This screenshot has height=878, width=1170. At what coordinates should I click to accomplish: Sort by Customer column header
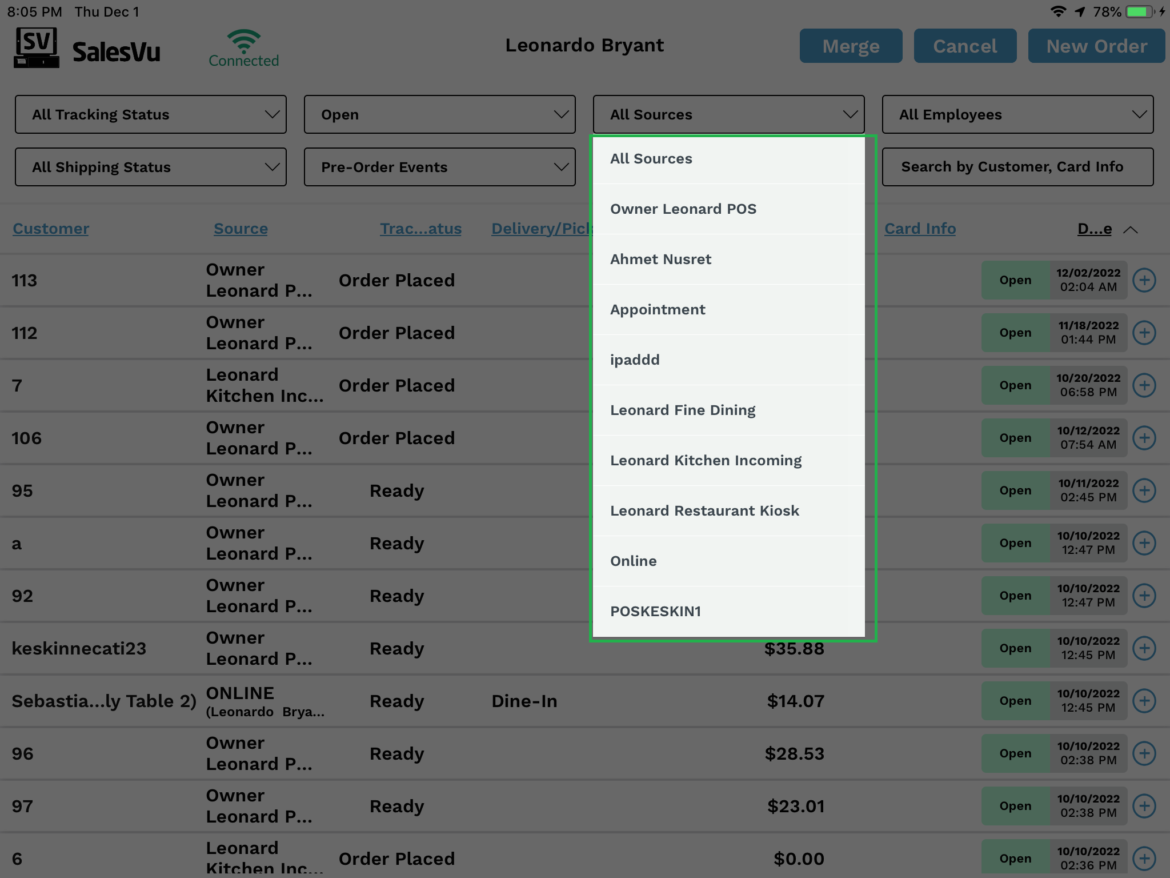(51, 229)
